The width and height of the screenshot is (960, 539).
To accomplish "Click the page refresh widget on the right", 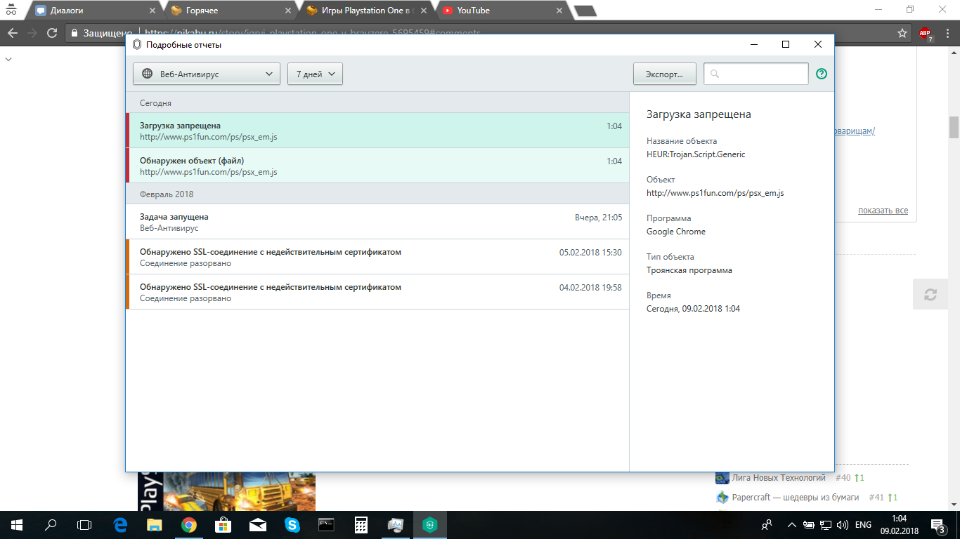I will pos(930,295).
